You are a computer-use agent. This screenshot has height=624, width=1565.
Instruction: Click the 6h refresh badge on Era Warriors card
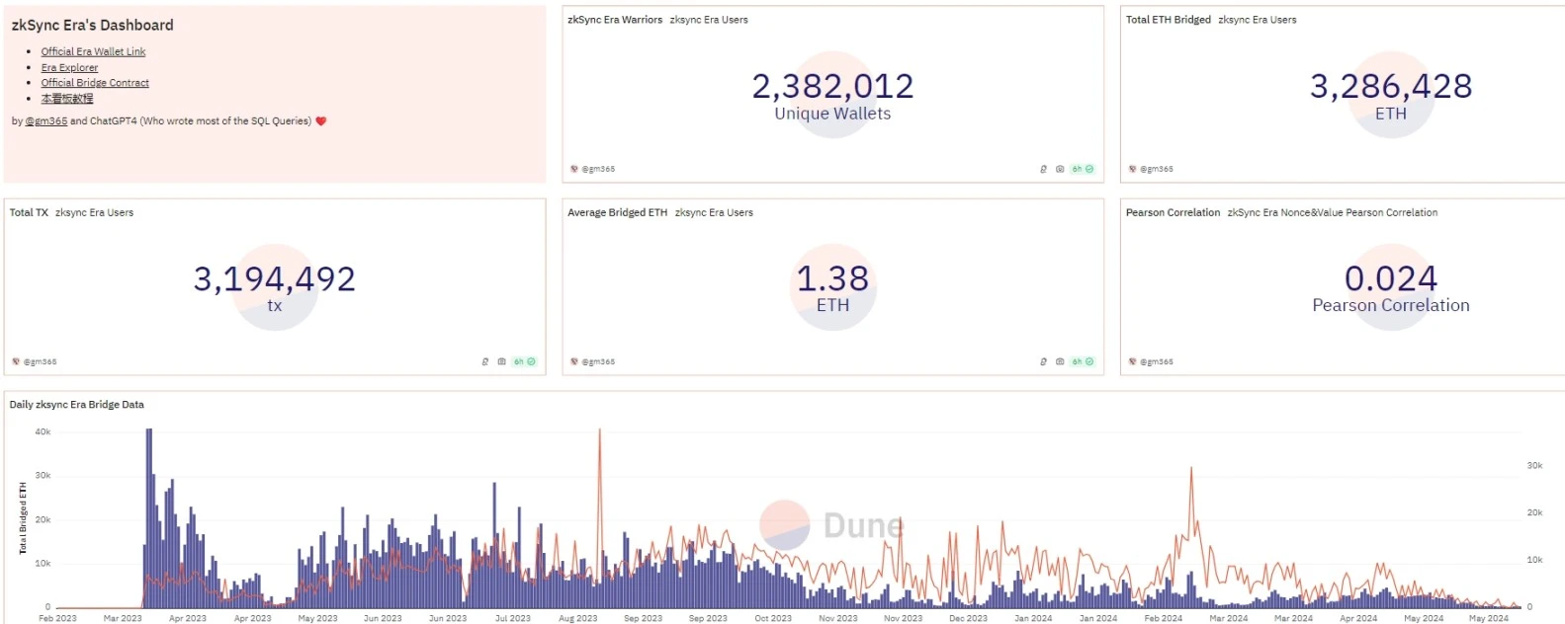(x=1083, y=169)
